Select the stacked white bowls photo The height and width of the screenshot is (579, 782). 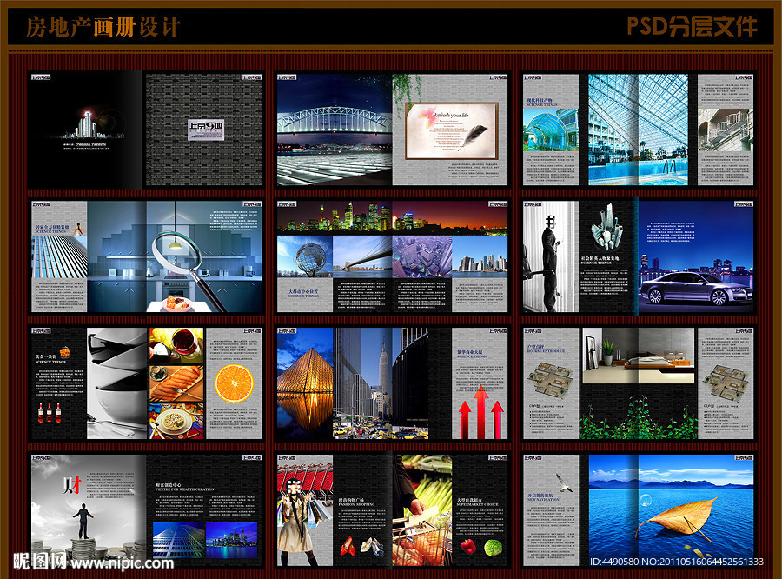[116, 383]
